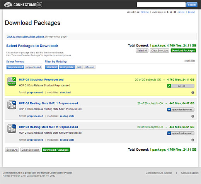Click the top 'Total Queued' summary text
This screenshot has height=184, width=201.
tap(162, 45)
